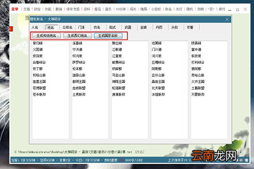Screen dimensions: 254x169
Task: Click 保存灵感 in the toolbar
Action: coord(73,9)
